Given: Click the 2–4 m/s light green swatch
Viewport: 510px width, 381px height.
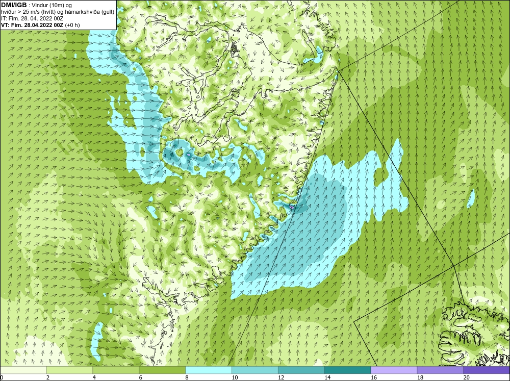Looking at the screenshot, I should [69, 370].
